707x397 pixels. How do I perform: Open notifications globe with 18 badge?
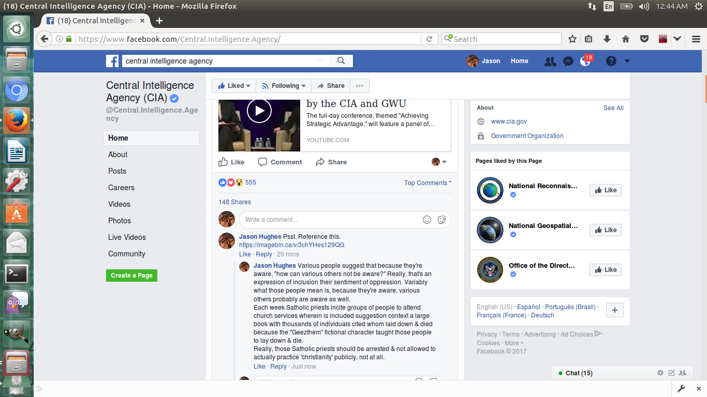tap(585, 61)
